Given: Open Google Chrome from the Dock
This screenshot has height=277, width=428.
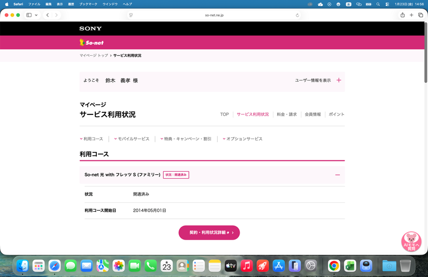Looking at the screenshot, I should pyautogui.click(x=334, y=266).
